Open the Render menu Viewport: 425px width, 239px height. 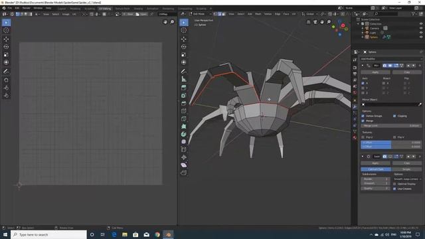(27, 8)
